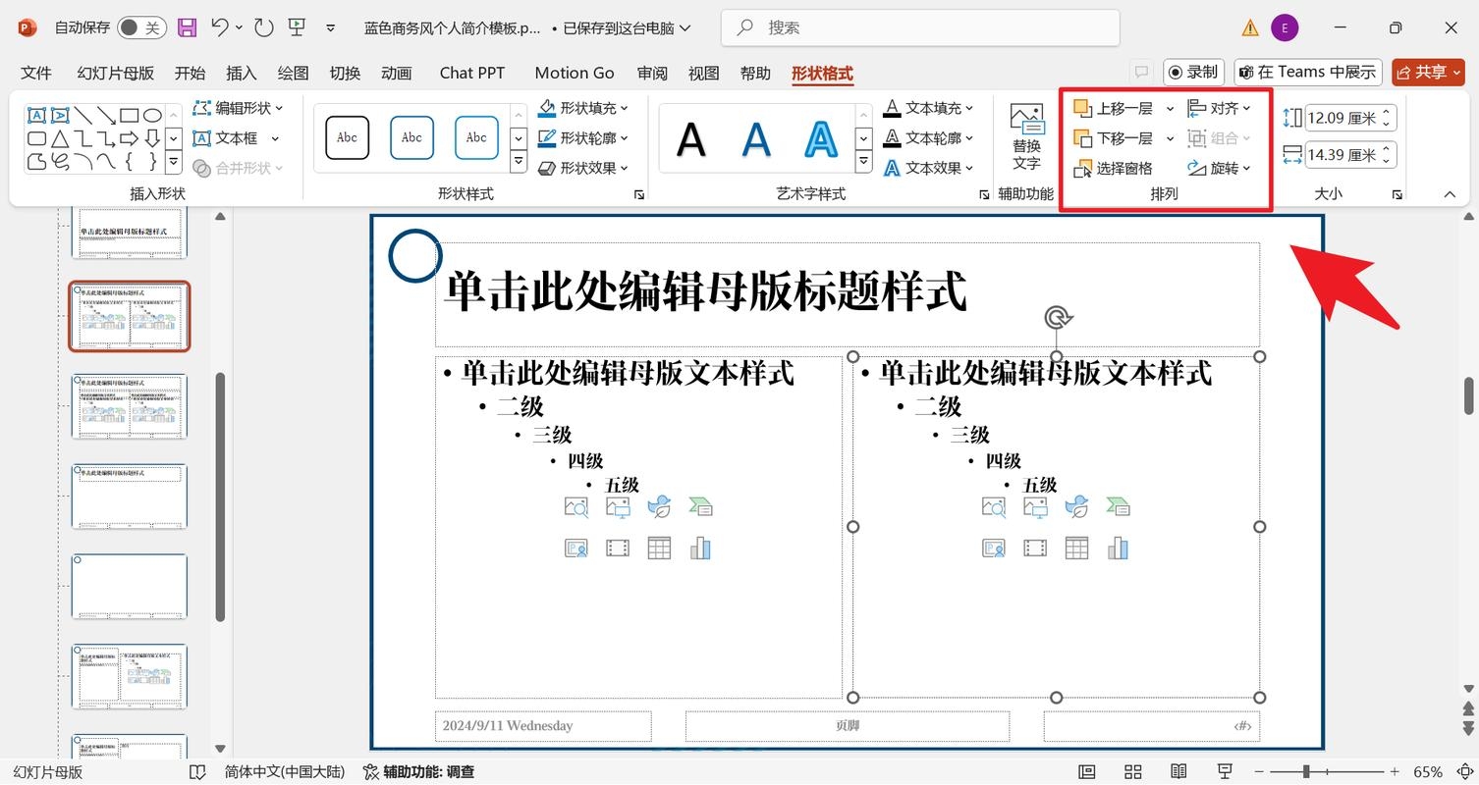The image size is (1479, 785).
Task: Click the insert table placeholder icon
Action: [x=658, y=548]
